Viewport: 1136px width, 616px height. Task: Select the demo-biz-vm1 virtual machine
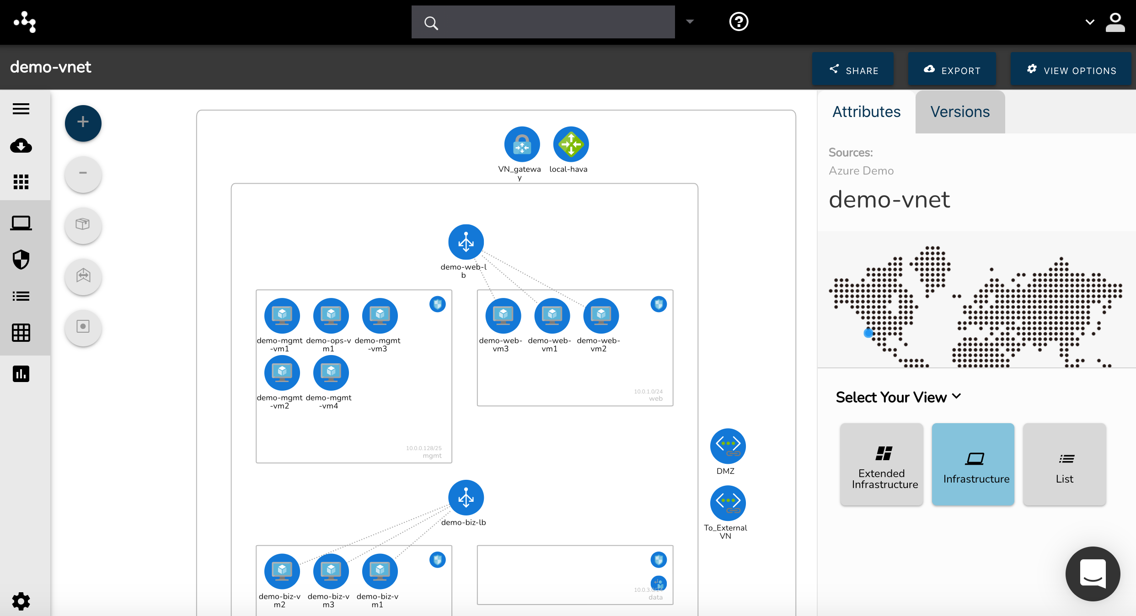tap(380, 572)
